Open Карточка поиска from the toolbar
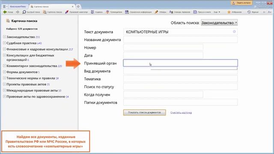274x154 pixels. tap(53, 12)
